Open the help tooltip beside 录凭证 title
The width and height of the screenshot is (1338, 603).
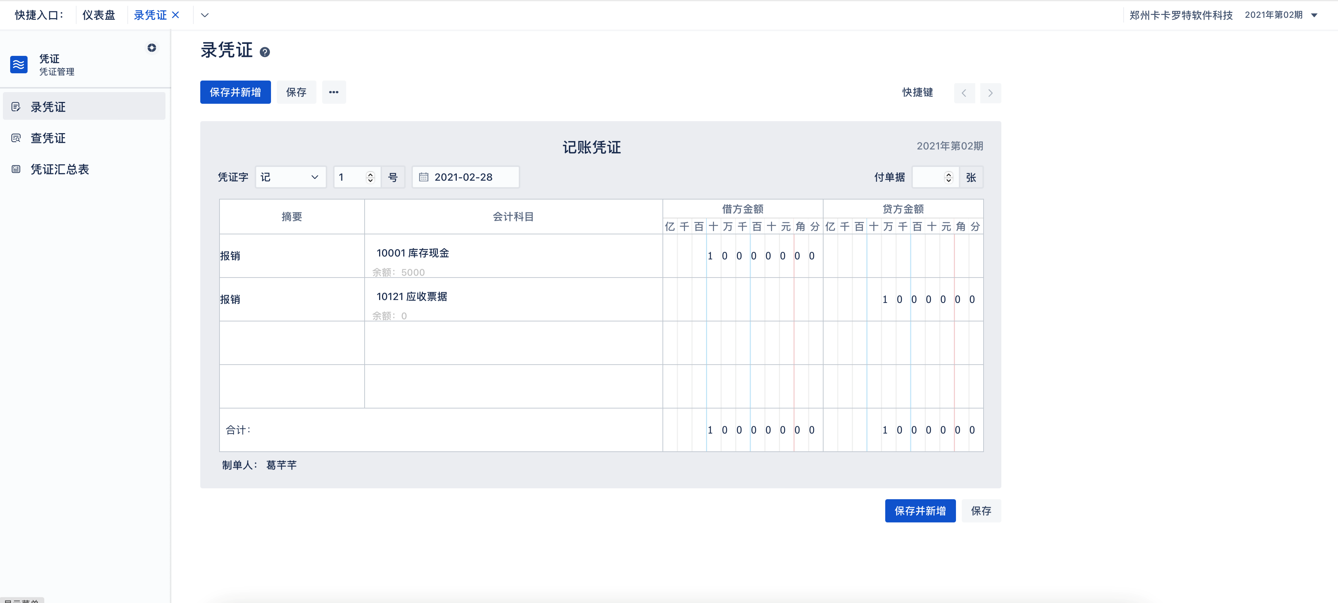tap(266, 52)
